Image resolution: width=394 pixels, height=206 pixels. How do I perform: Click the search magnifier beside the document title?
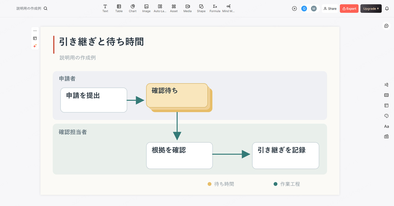pos(45,8)
